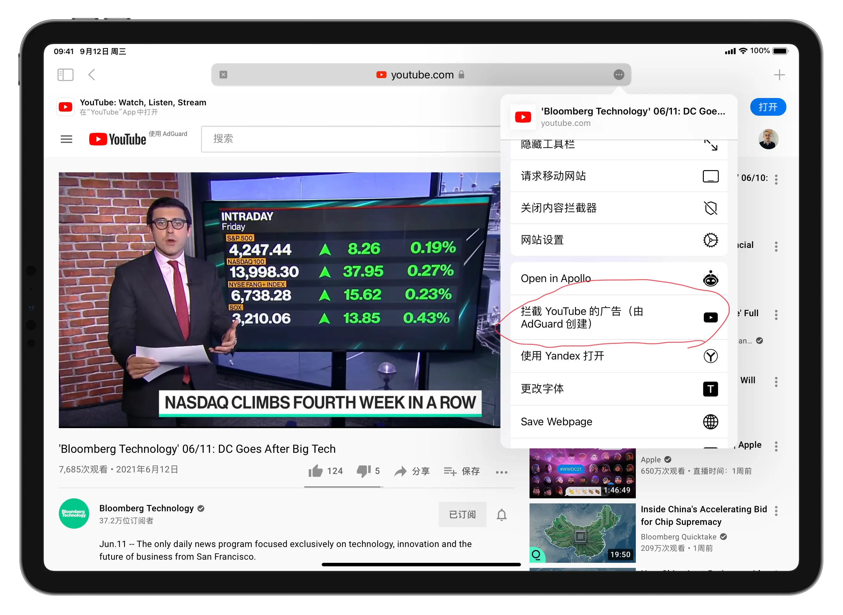This screenshot has height=615, width=843.
Task: Select 关闭内容拦截器 menu item
Action: coord(618,208)
